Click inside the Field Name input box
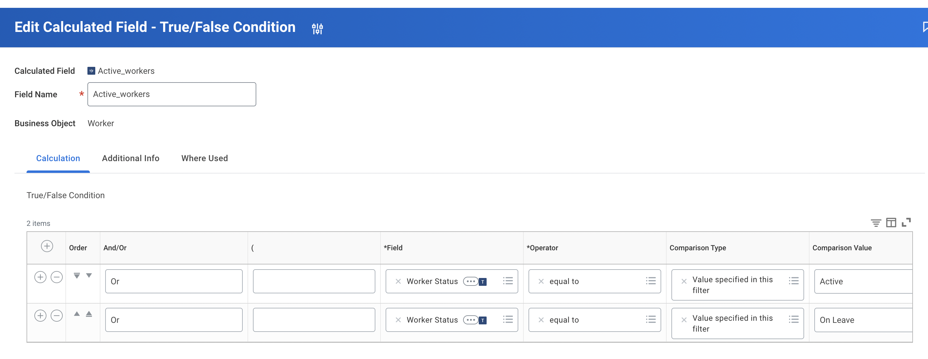The image size is (928, 359). point(172,94)
